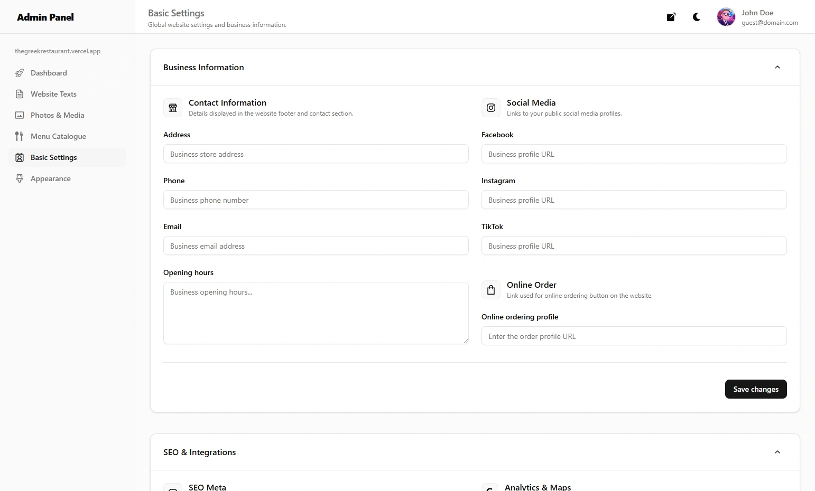Open the Admin Panel home link
815x491 pixels.
tap(45, 17)
